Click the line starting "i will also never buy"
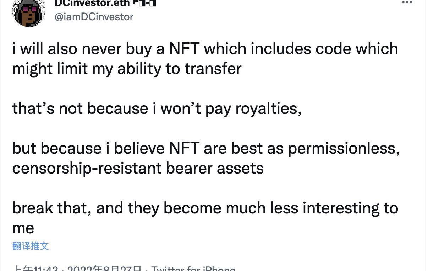The height and width of the screenshot is (271, 428). coord(205,49)
